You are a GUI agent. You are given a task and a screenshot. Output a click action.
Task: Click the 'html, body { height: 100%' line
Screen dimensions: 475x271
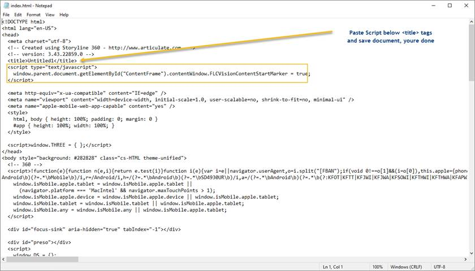(85, 119)
